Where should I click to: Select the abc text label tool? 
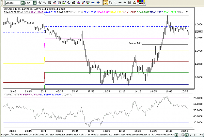(x=125, y=3)
